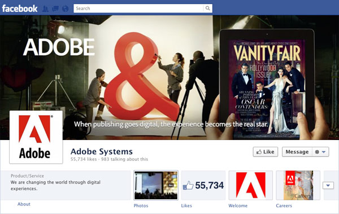Click the Adobe profile picture logo

coord(36,137)
